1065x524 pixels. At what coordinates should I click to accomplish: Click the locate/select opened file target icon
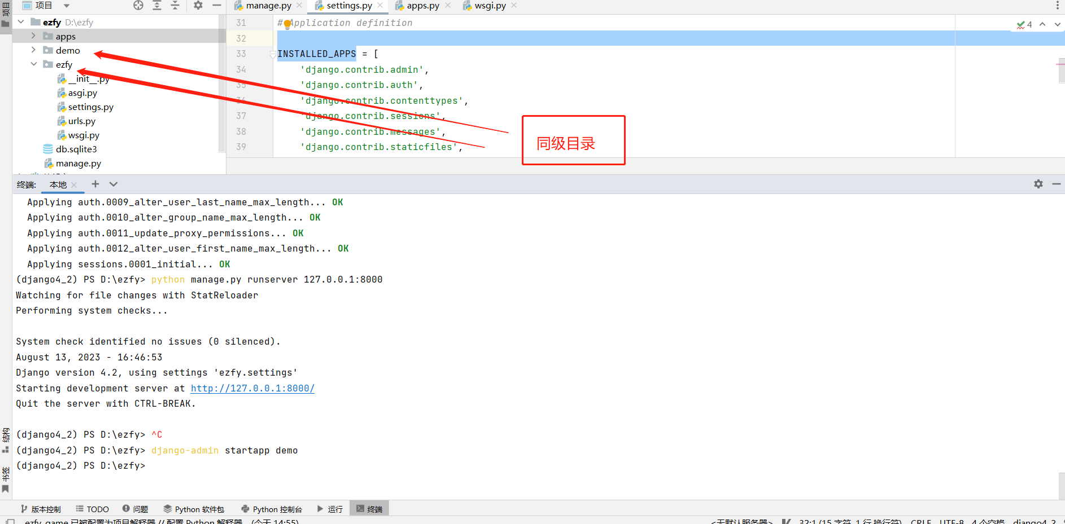[138, 5]
